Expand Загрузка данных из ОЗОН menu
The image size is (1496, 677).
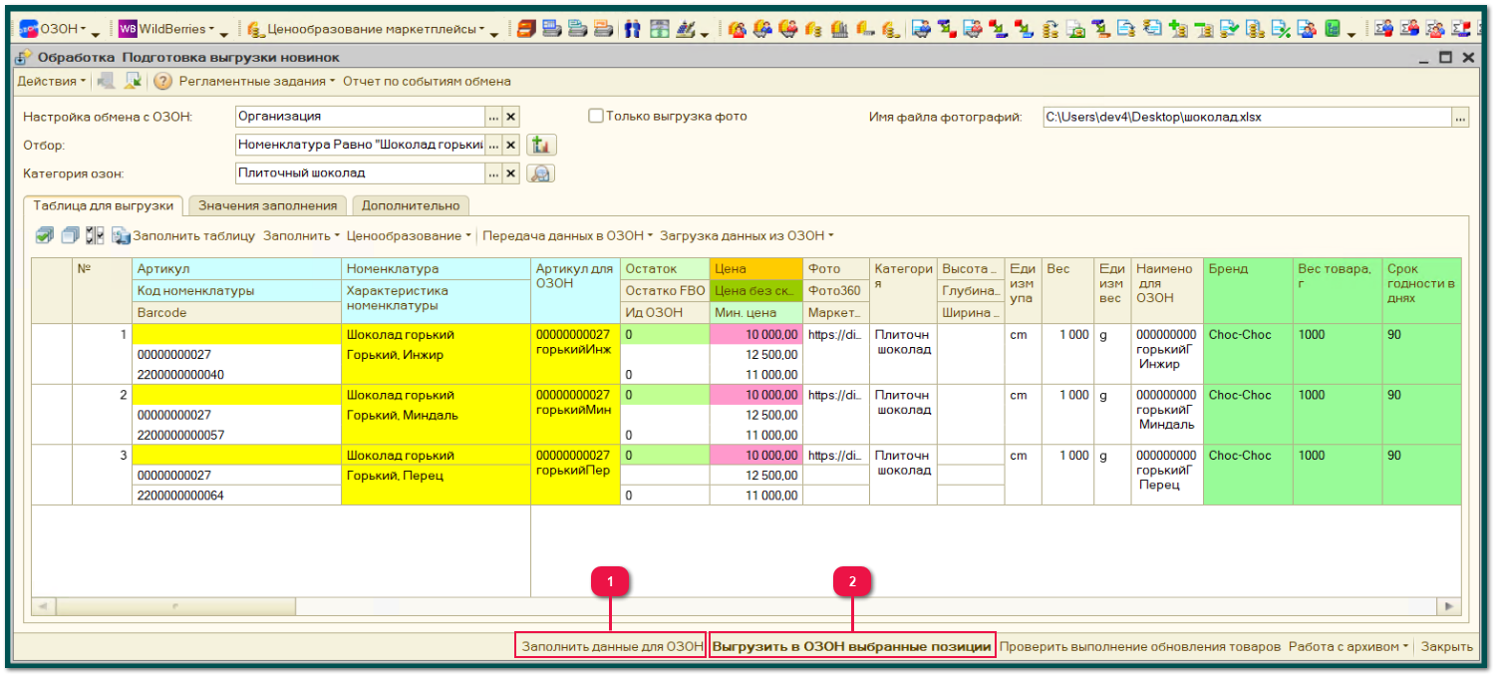coord(747,236)
